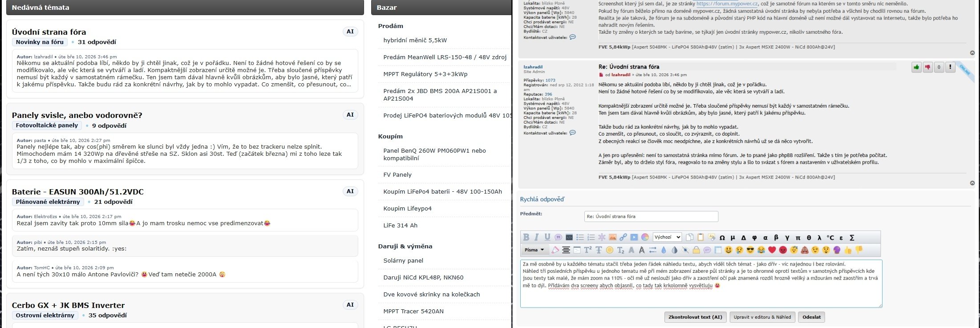Viewport: 980px width, 328px height.
Task: Insert the Sigma symbol into the reply
Action: click(x=852, y=238)
